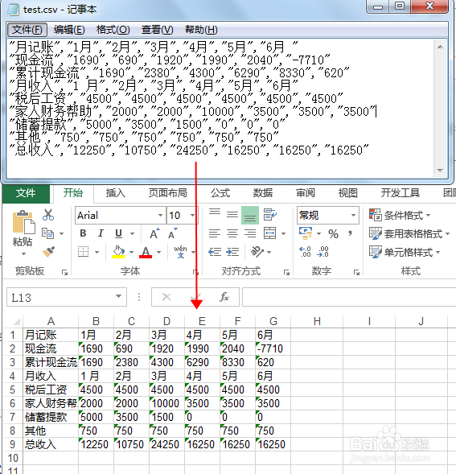Screen dimensions: 456x474
Task: Increase indent icon
Action: pos(232,252)
